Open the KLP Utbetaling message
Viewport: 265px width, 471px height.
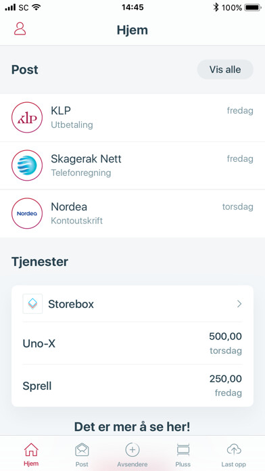[x=132, y=118]
